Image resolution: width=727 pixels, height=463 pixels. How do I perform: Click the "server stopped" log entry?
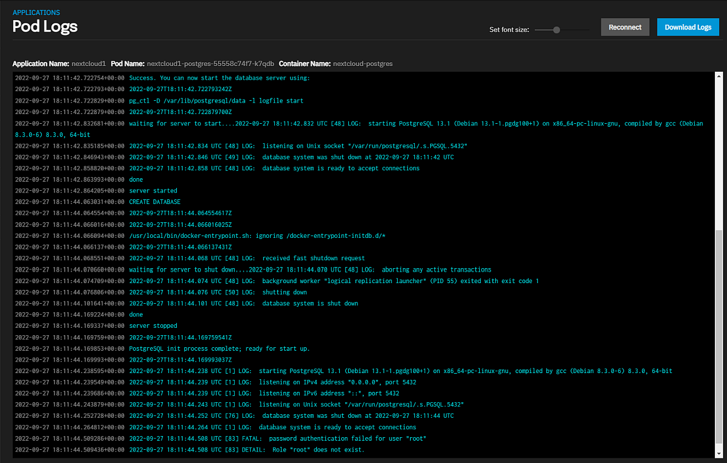[x=153, y=325]
